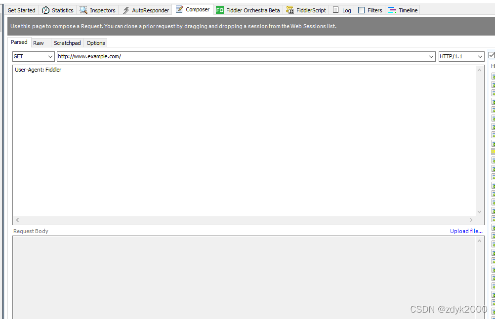This screenshot has height=319, width=495.
Task: Click the Timeline bars icon
Action: tap(392, 10)
